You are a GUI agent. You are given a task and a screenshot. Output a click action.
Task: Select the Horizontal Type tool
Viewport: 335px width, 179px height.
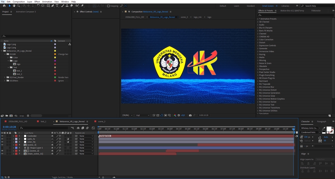[57, 6]
